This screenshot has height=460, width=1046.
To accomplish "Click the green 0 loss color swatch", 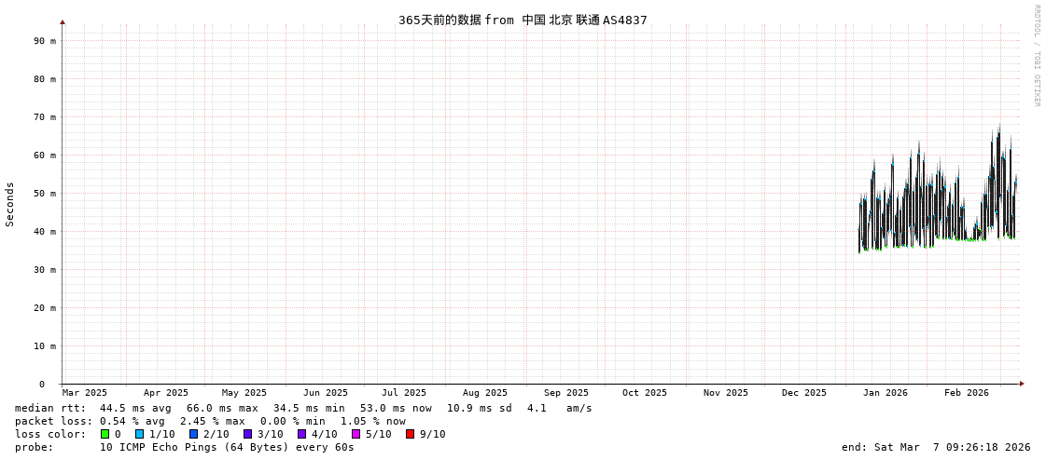I will [105, 434].
